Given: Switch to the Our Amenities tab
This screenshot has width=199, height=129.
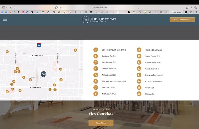Looking at the screenshot, I should tap(177, 12).
